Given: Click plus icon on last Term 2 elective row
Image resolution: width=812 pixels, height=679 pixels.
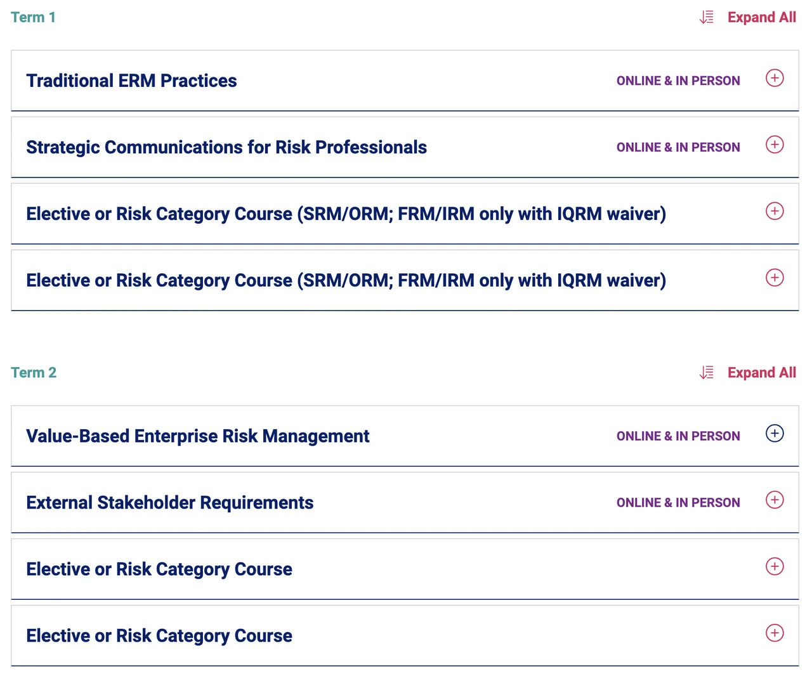Looking at the screenshot, I should click(775, 633).
